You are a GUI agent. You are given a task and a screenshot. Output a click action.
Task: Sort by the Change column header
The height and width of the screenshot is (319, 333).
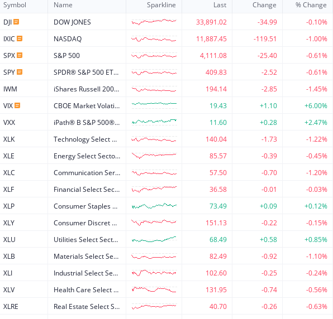point(264,5)
